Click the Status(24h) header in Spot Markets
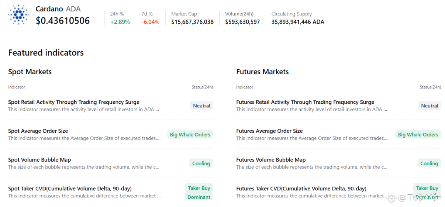Screen dimensions: 445x207 click(202, 87)
